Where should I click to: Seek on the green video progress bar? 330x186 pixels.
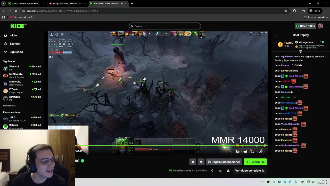click(171, 146)
